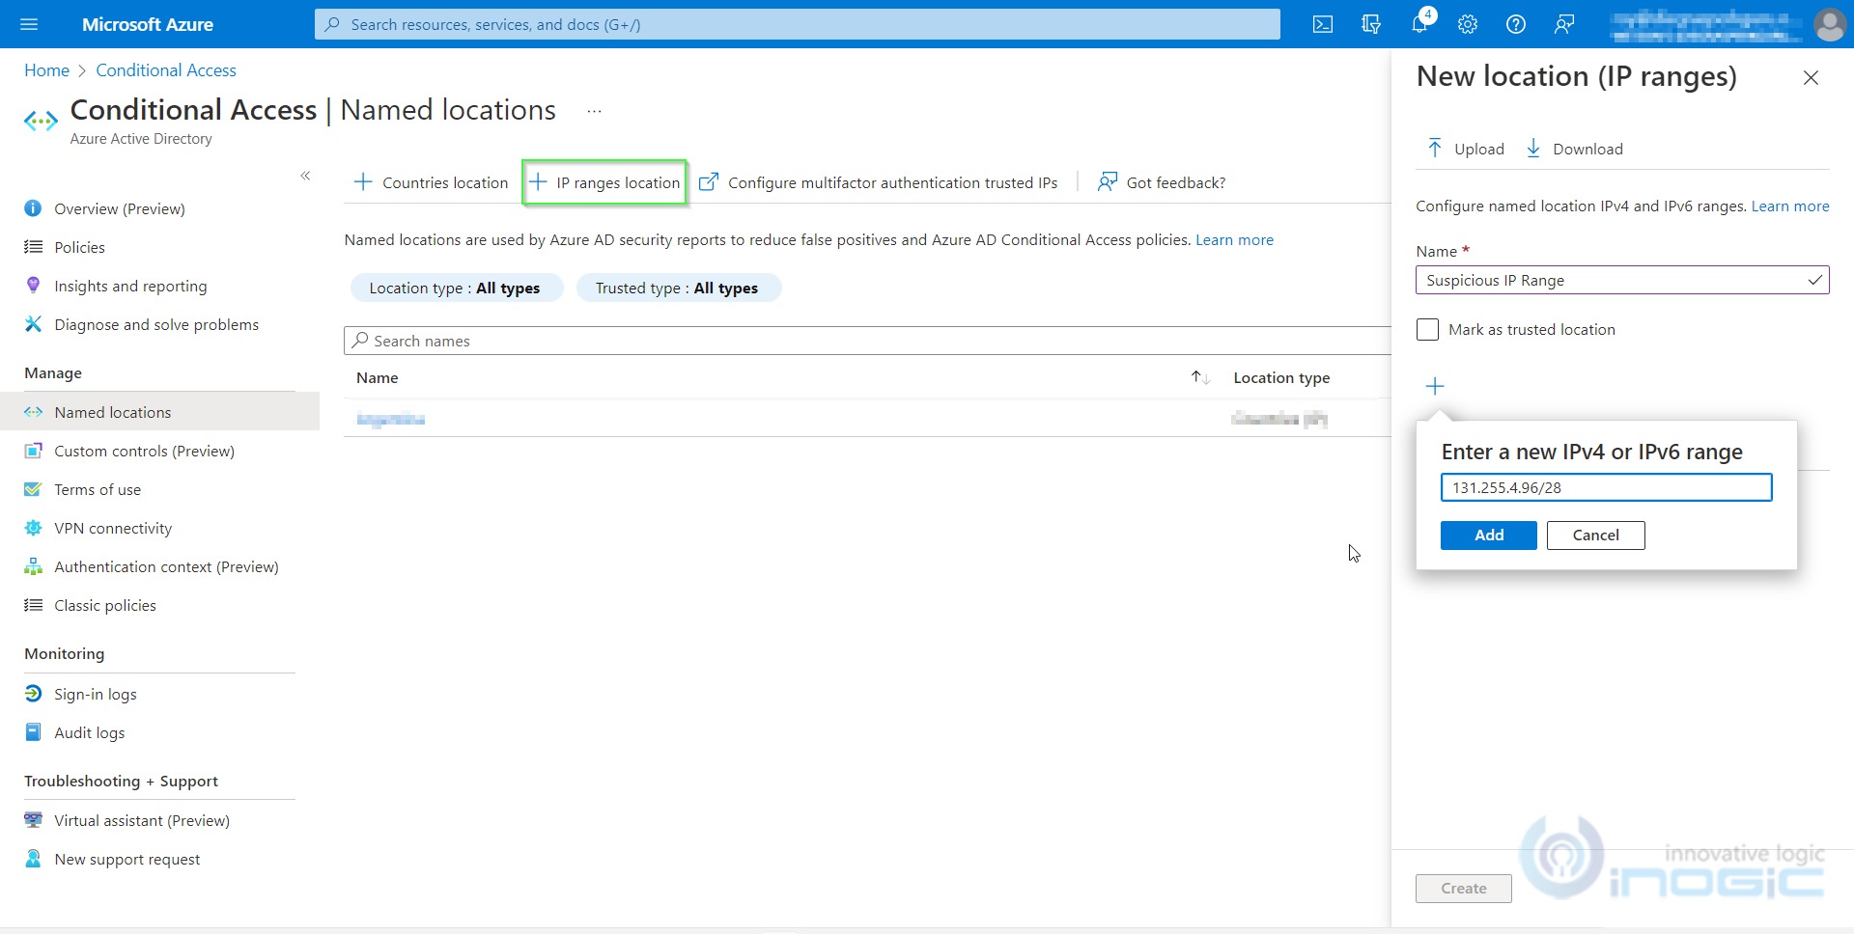
Task: Click Download in New location panel
Action: (x=1574, y=149)
